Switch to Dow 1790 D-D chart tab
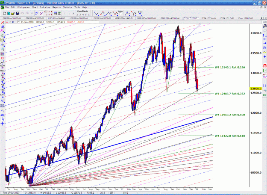This screenshot has width=267, height=195. 246,18
